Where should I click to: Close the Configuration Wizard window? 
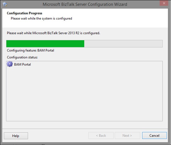tap(164, 3)
